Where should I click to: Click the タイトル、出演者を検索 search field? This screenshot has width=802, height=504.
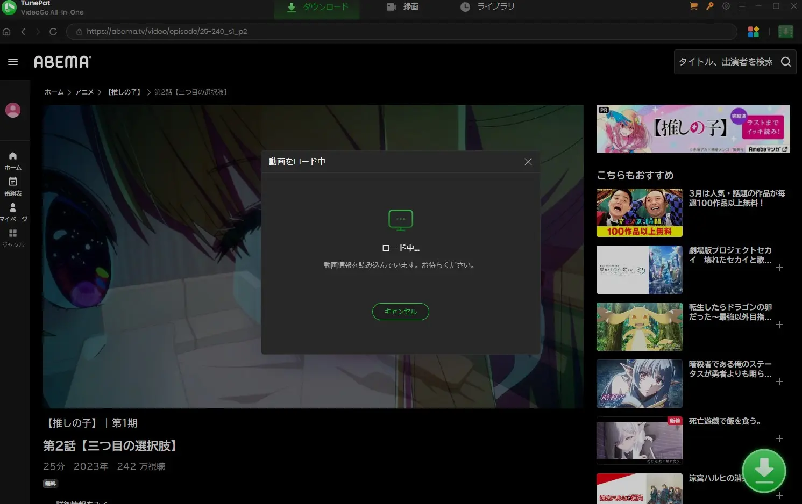coord(726,62)
